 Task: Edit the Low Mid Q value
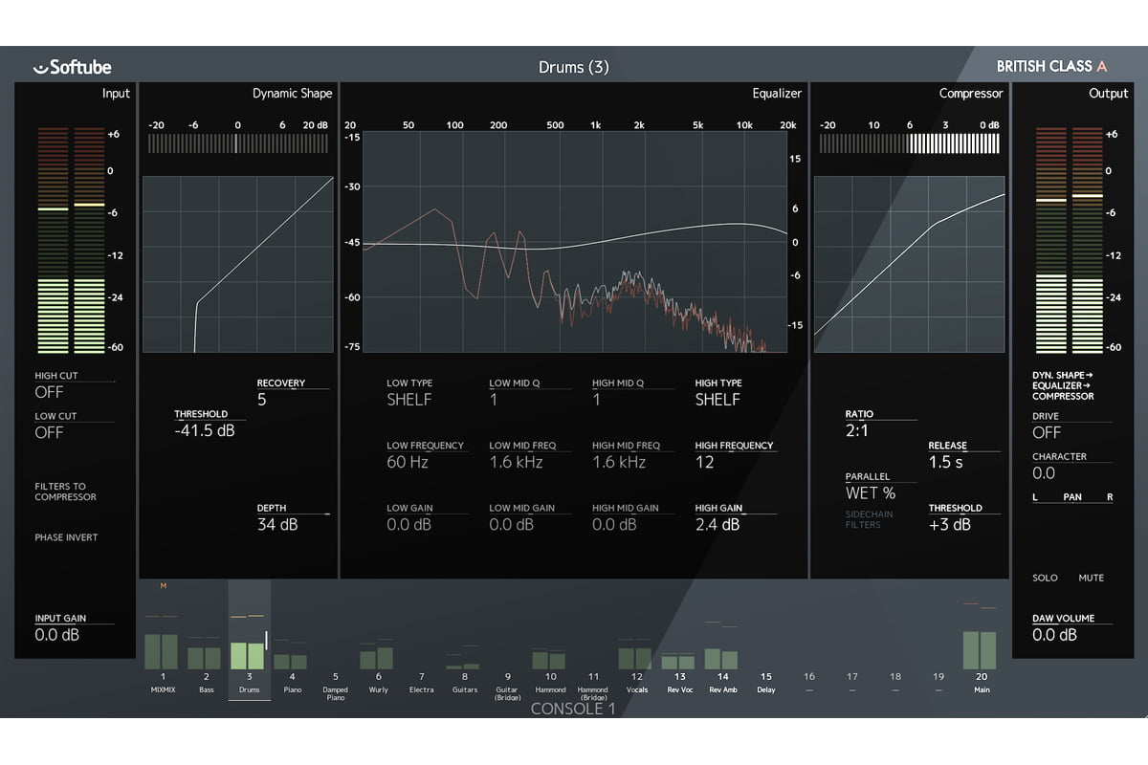[494, 400]
